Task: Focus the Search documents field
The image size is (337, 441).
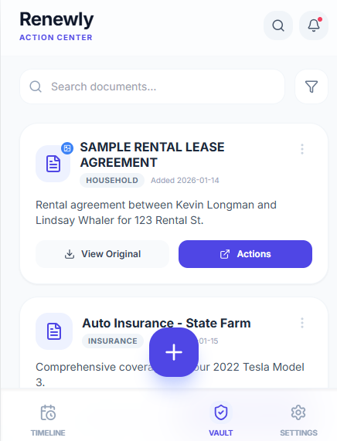Action: tap(152, 87)
